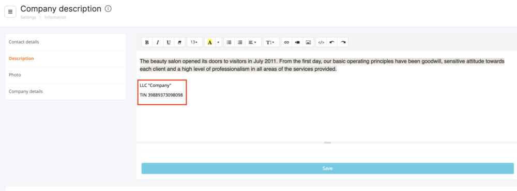Insert a hyperlink with link icon
Screen dimensions: 517x191
point(286,42)
